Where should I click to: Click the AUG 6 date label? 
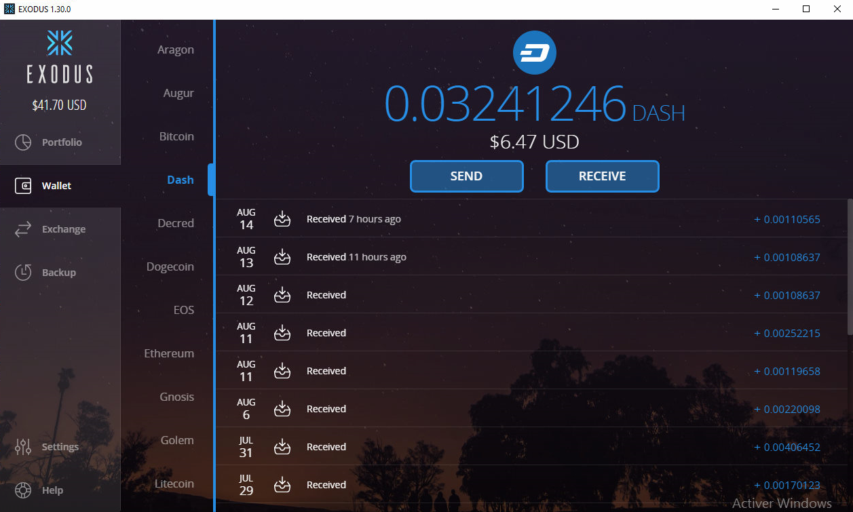246,409
